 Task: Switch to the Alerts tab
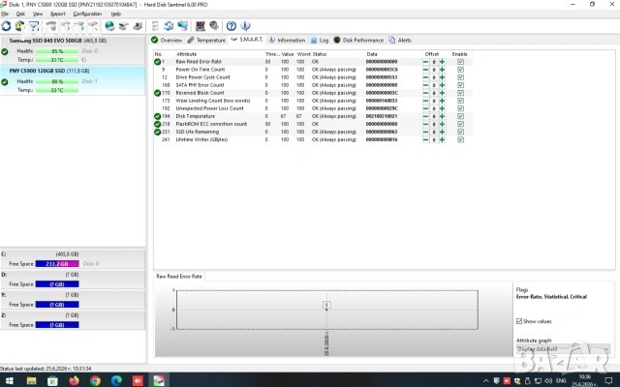400,40
